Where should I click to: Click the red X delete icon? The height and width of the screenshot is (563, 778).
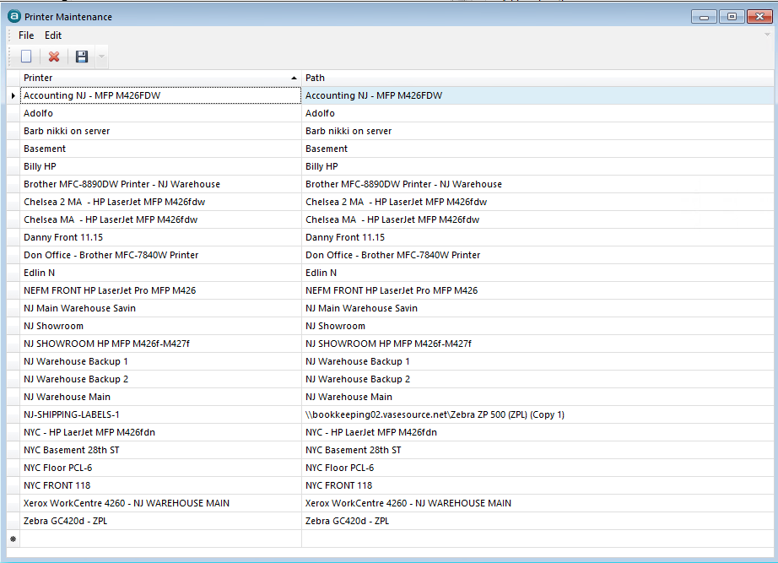point(54,57)
